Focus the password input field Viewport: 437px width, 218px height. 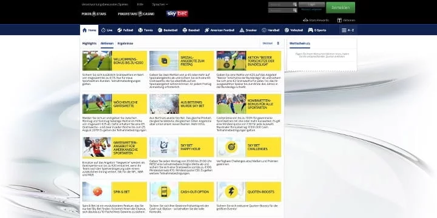tap(283, 10)
